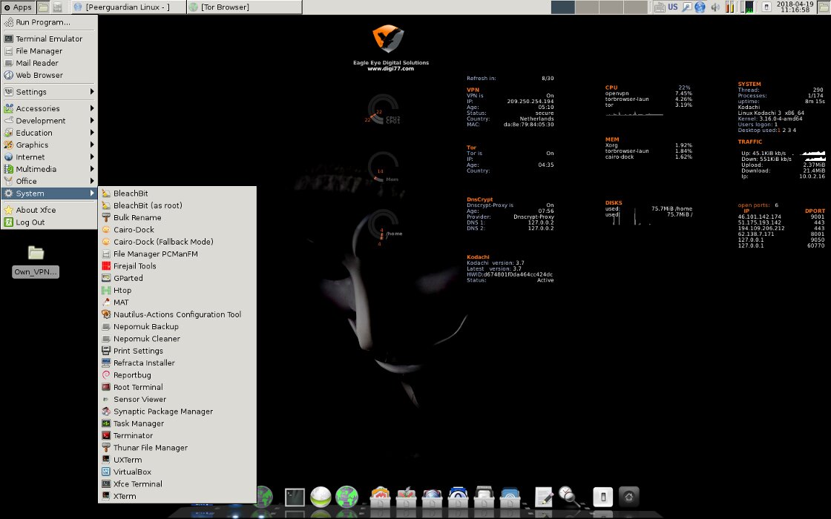831x519 pixels.
Task: Click the text editor notepad icon in dock
Action: click(544, 497)
